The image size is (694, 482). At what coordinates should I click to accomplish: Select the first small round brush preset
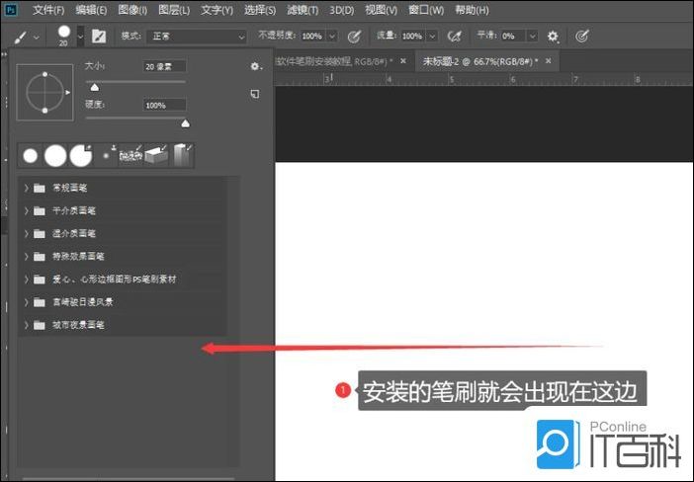tap(31, 155)
